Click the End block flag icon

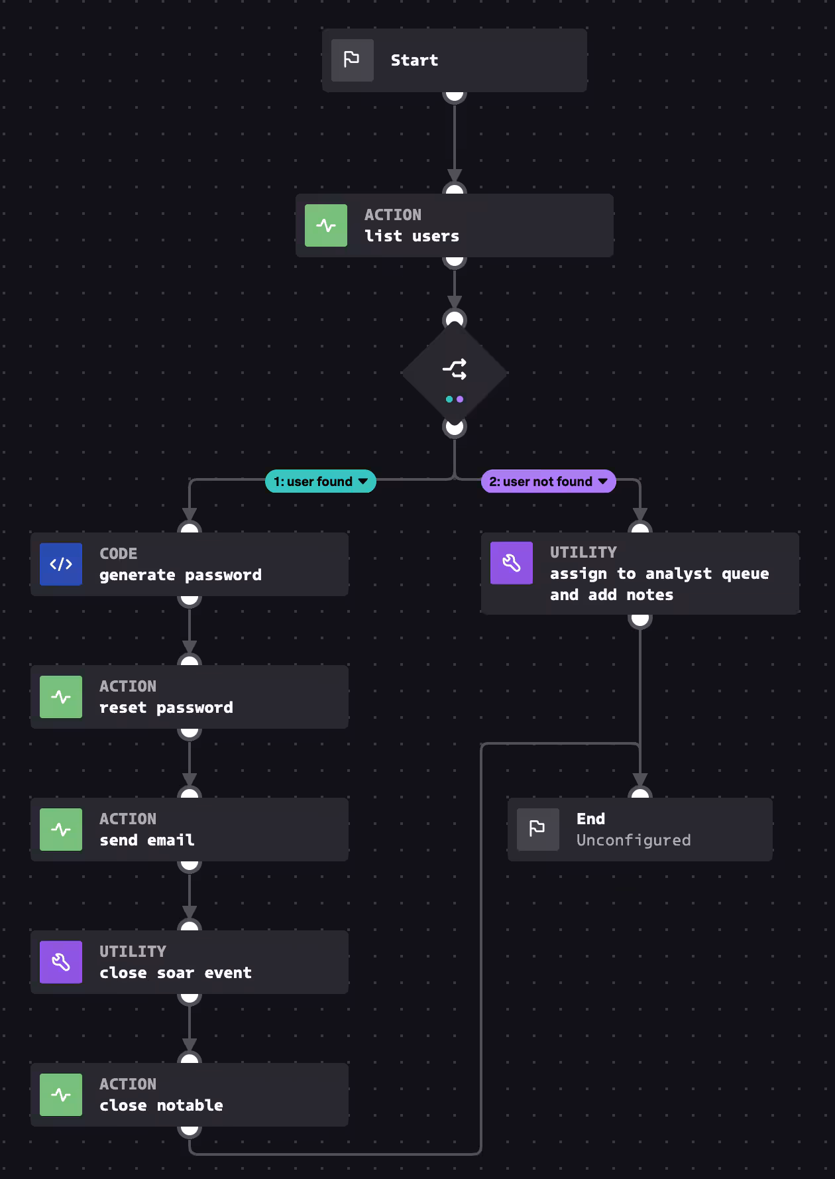point(537,828)
